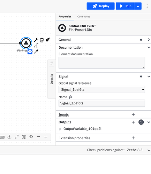Toggle the minimap icon
This screenshot has width=151, height=174.
[24, 137]
